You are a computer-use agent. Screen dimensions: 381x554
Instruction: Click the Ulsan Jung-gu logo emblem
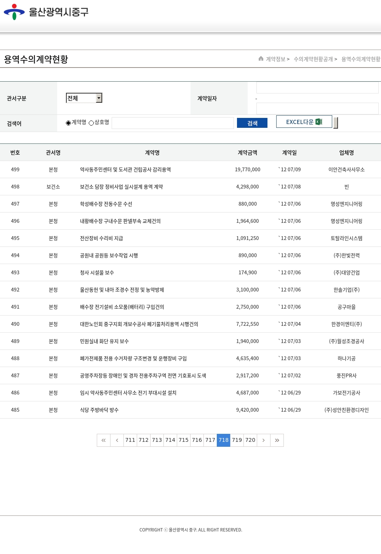pyautogui.click(x=14, y=12)
